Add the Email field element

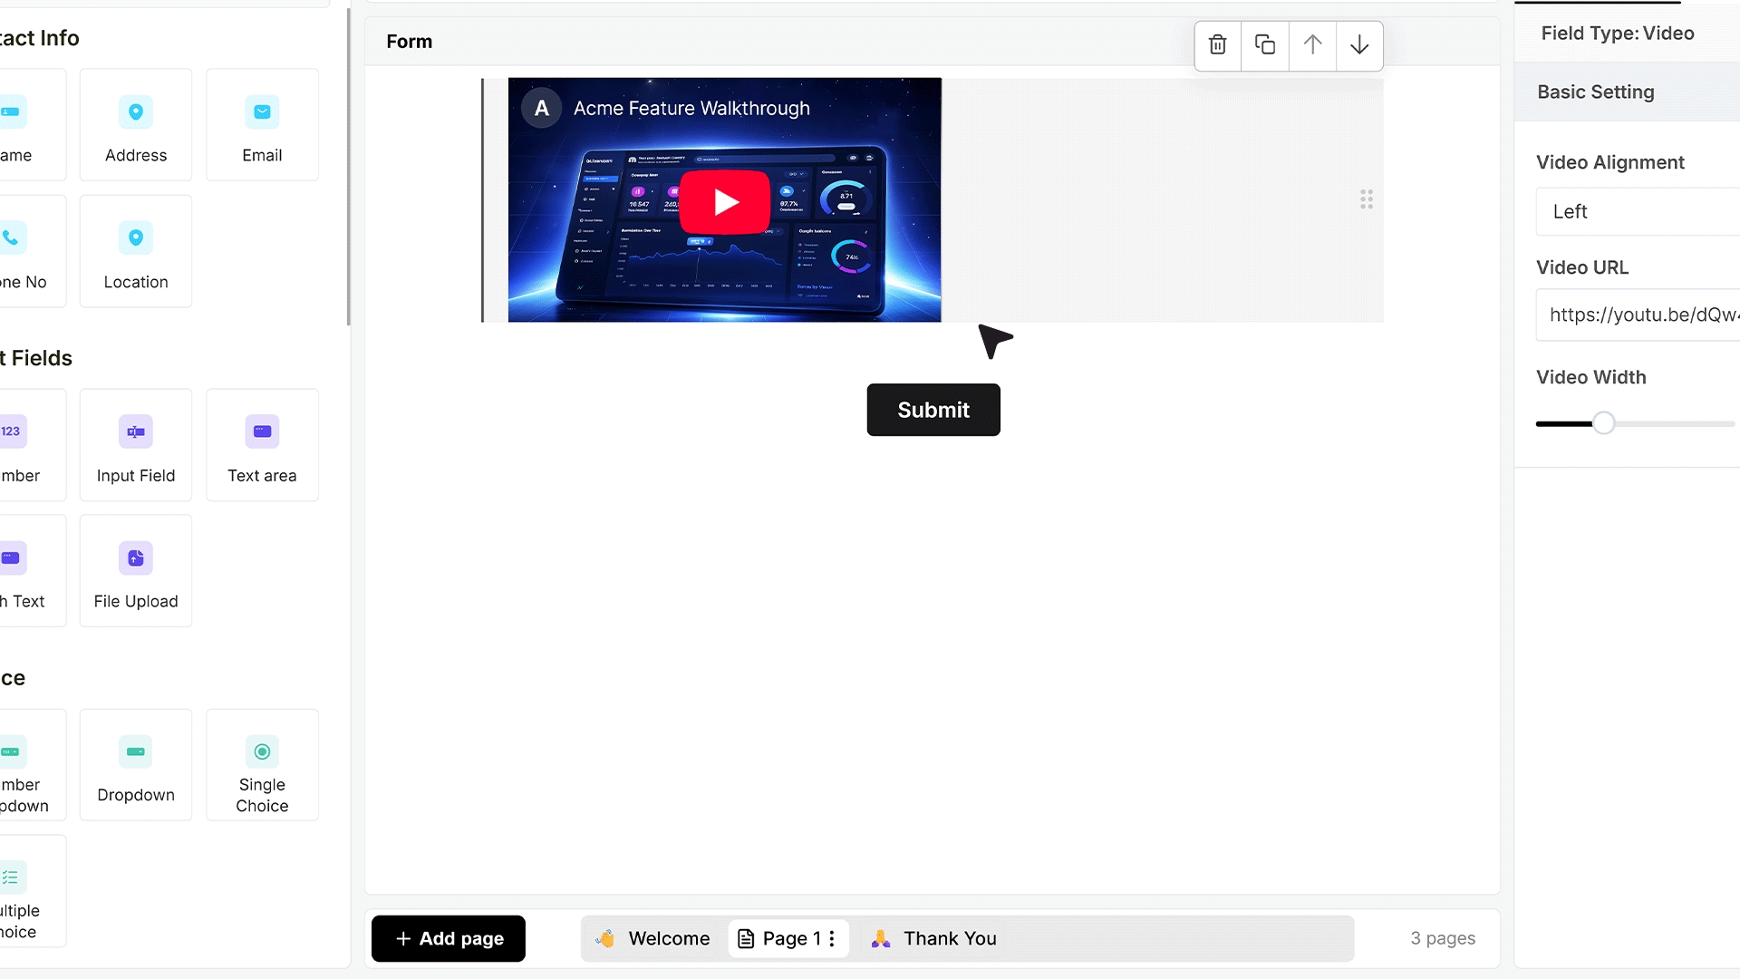[x=262, y=125]
